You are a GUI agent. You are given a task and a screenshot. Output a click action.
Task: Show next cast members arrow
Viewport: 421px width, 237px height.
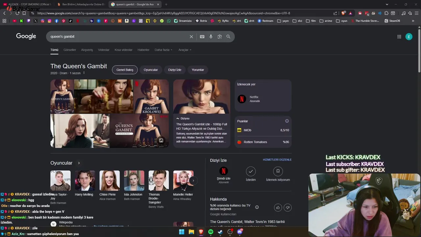[x=193, y=180]
